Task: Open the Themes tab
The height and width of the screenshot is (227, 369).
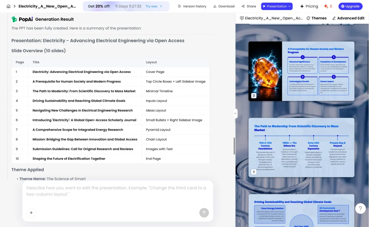Action: pyautogui.click(x=316, y=18)
